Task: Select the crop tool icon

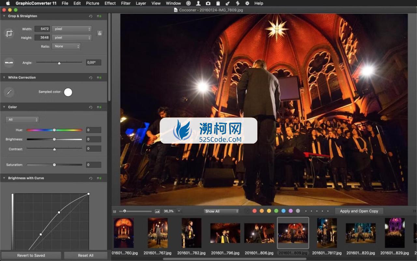Action: (9, 33)
